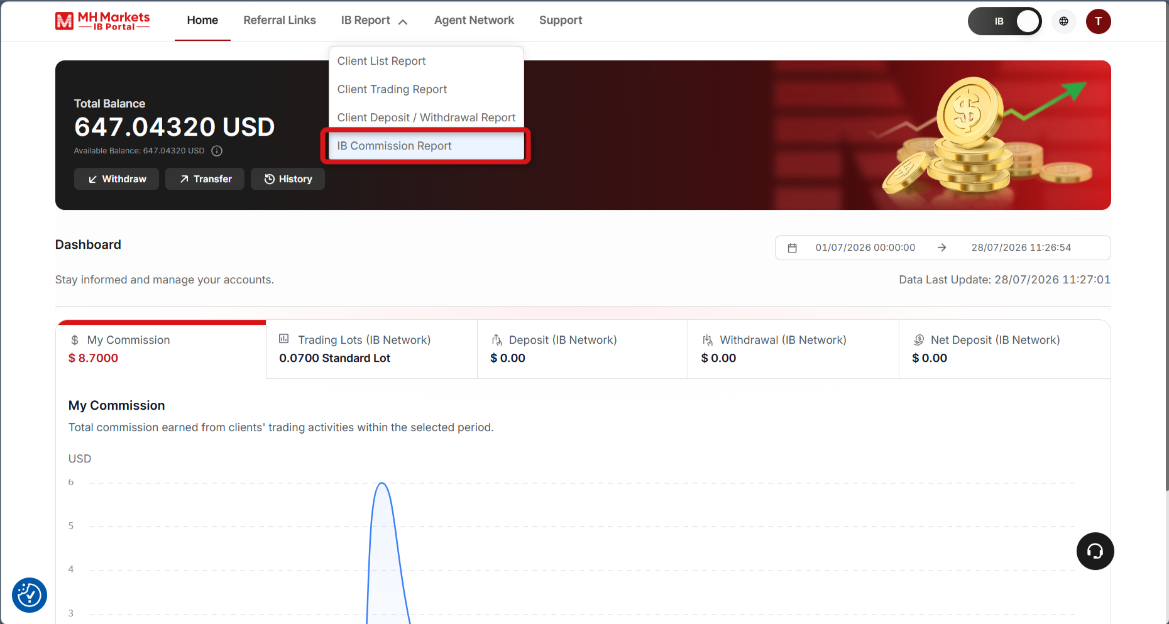Click the calendar icon in the date range
Screen dimensions: 1169x624
pos(792,248)
